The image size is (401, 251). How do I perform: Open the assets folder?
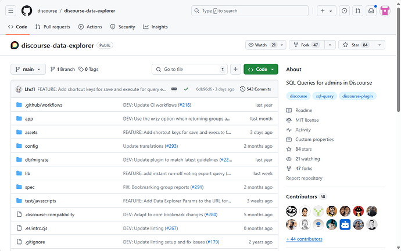[31, 132]
